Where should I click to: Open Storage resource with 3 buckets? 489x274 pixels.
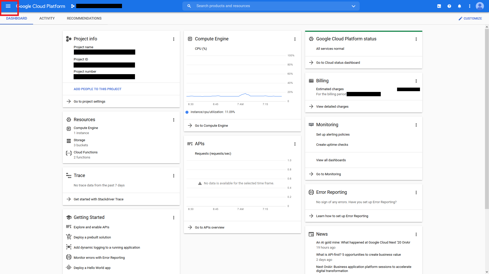[81, 143]
